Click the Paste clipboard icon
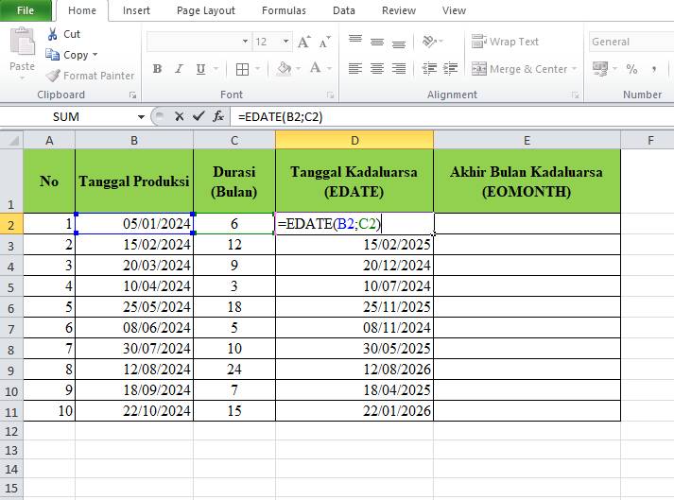Viewport: 674px width, 500px height. click(x=22, y=42)
